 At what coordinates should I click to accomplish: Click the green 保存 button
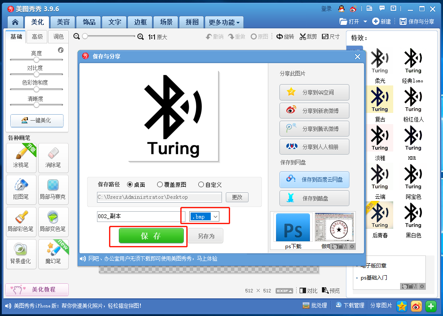[152, 236]
